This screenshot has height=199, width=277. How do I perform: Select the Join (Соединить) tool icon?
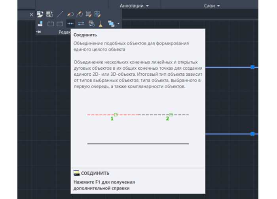point(70,23)
